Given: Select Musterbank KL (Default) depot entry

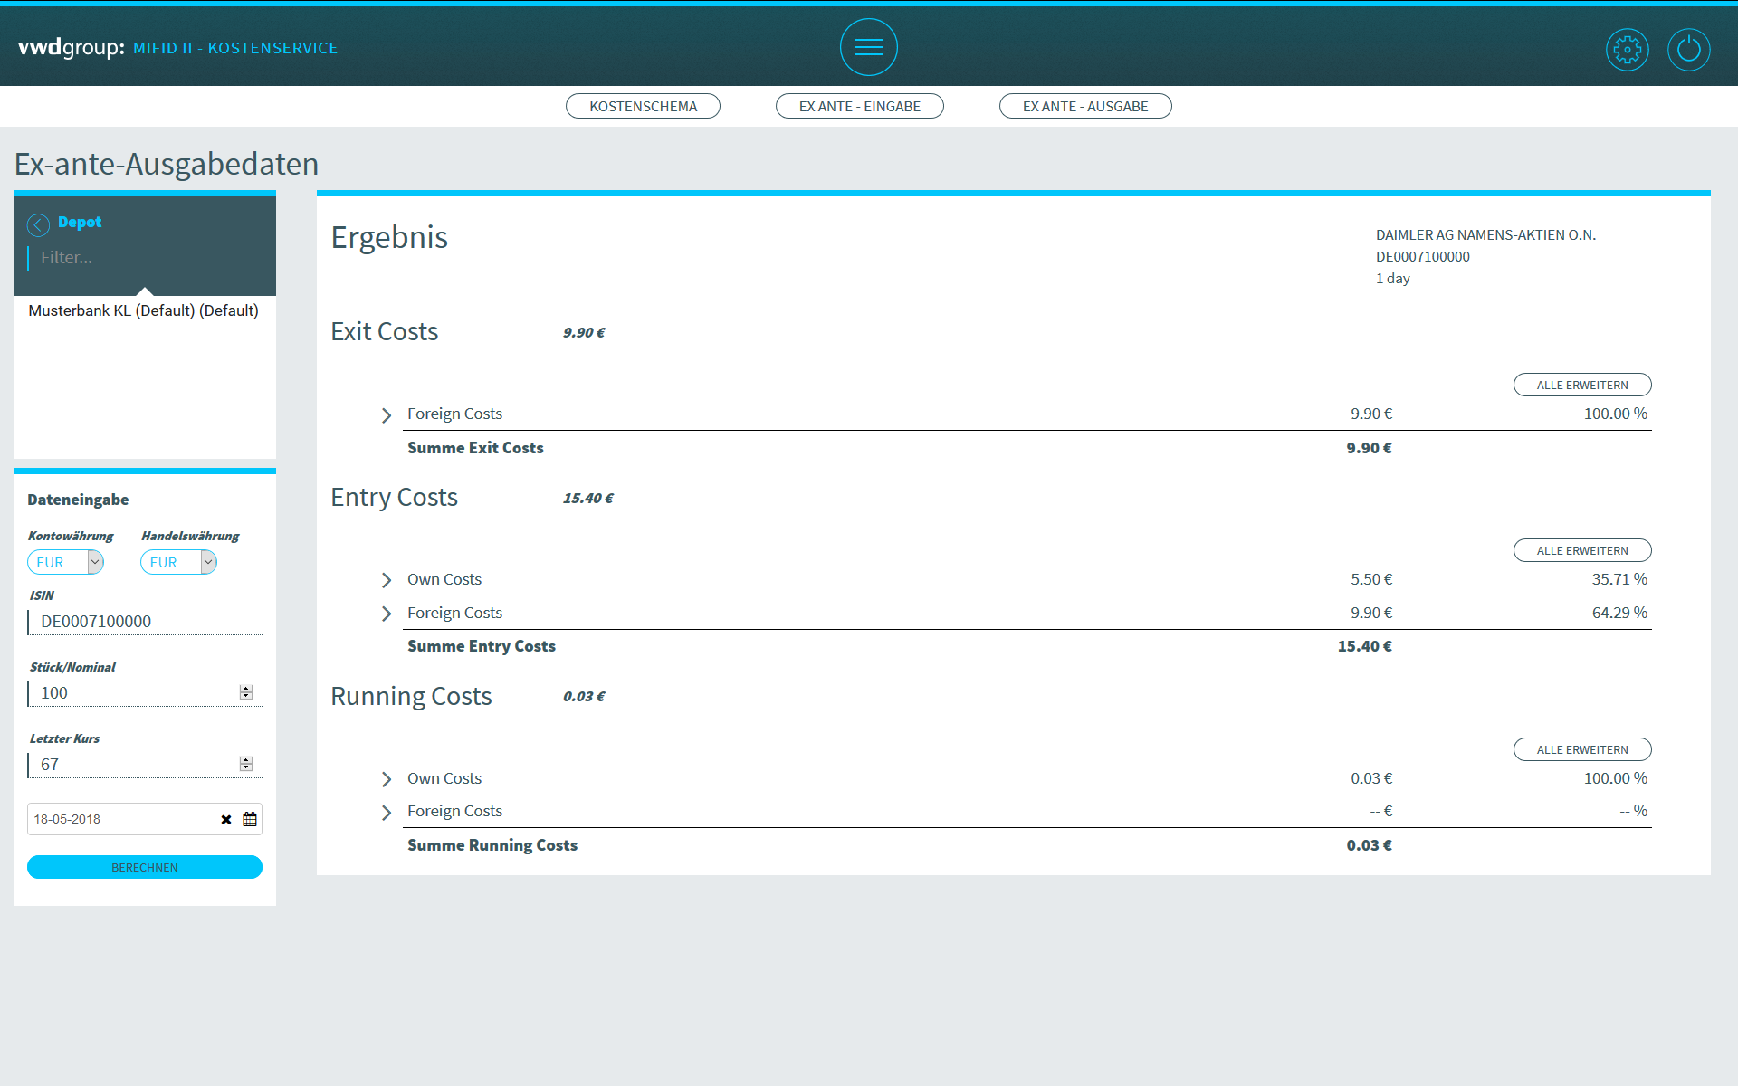Looking at the screenshot, I should click(x=143, y=310).
